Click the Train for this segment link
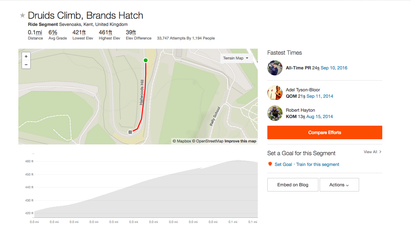This screenshot has height=235, width=411. coord(318,164)
